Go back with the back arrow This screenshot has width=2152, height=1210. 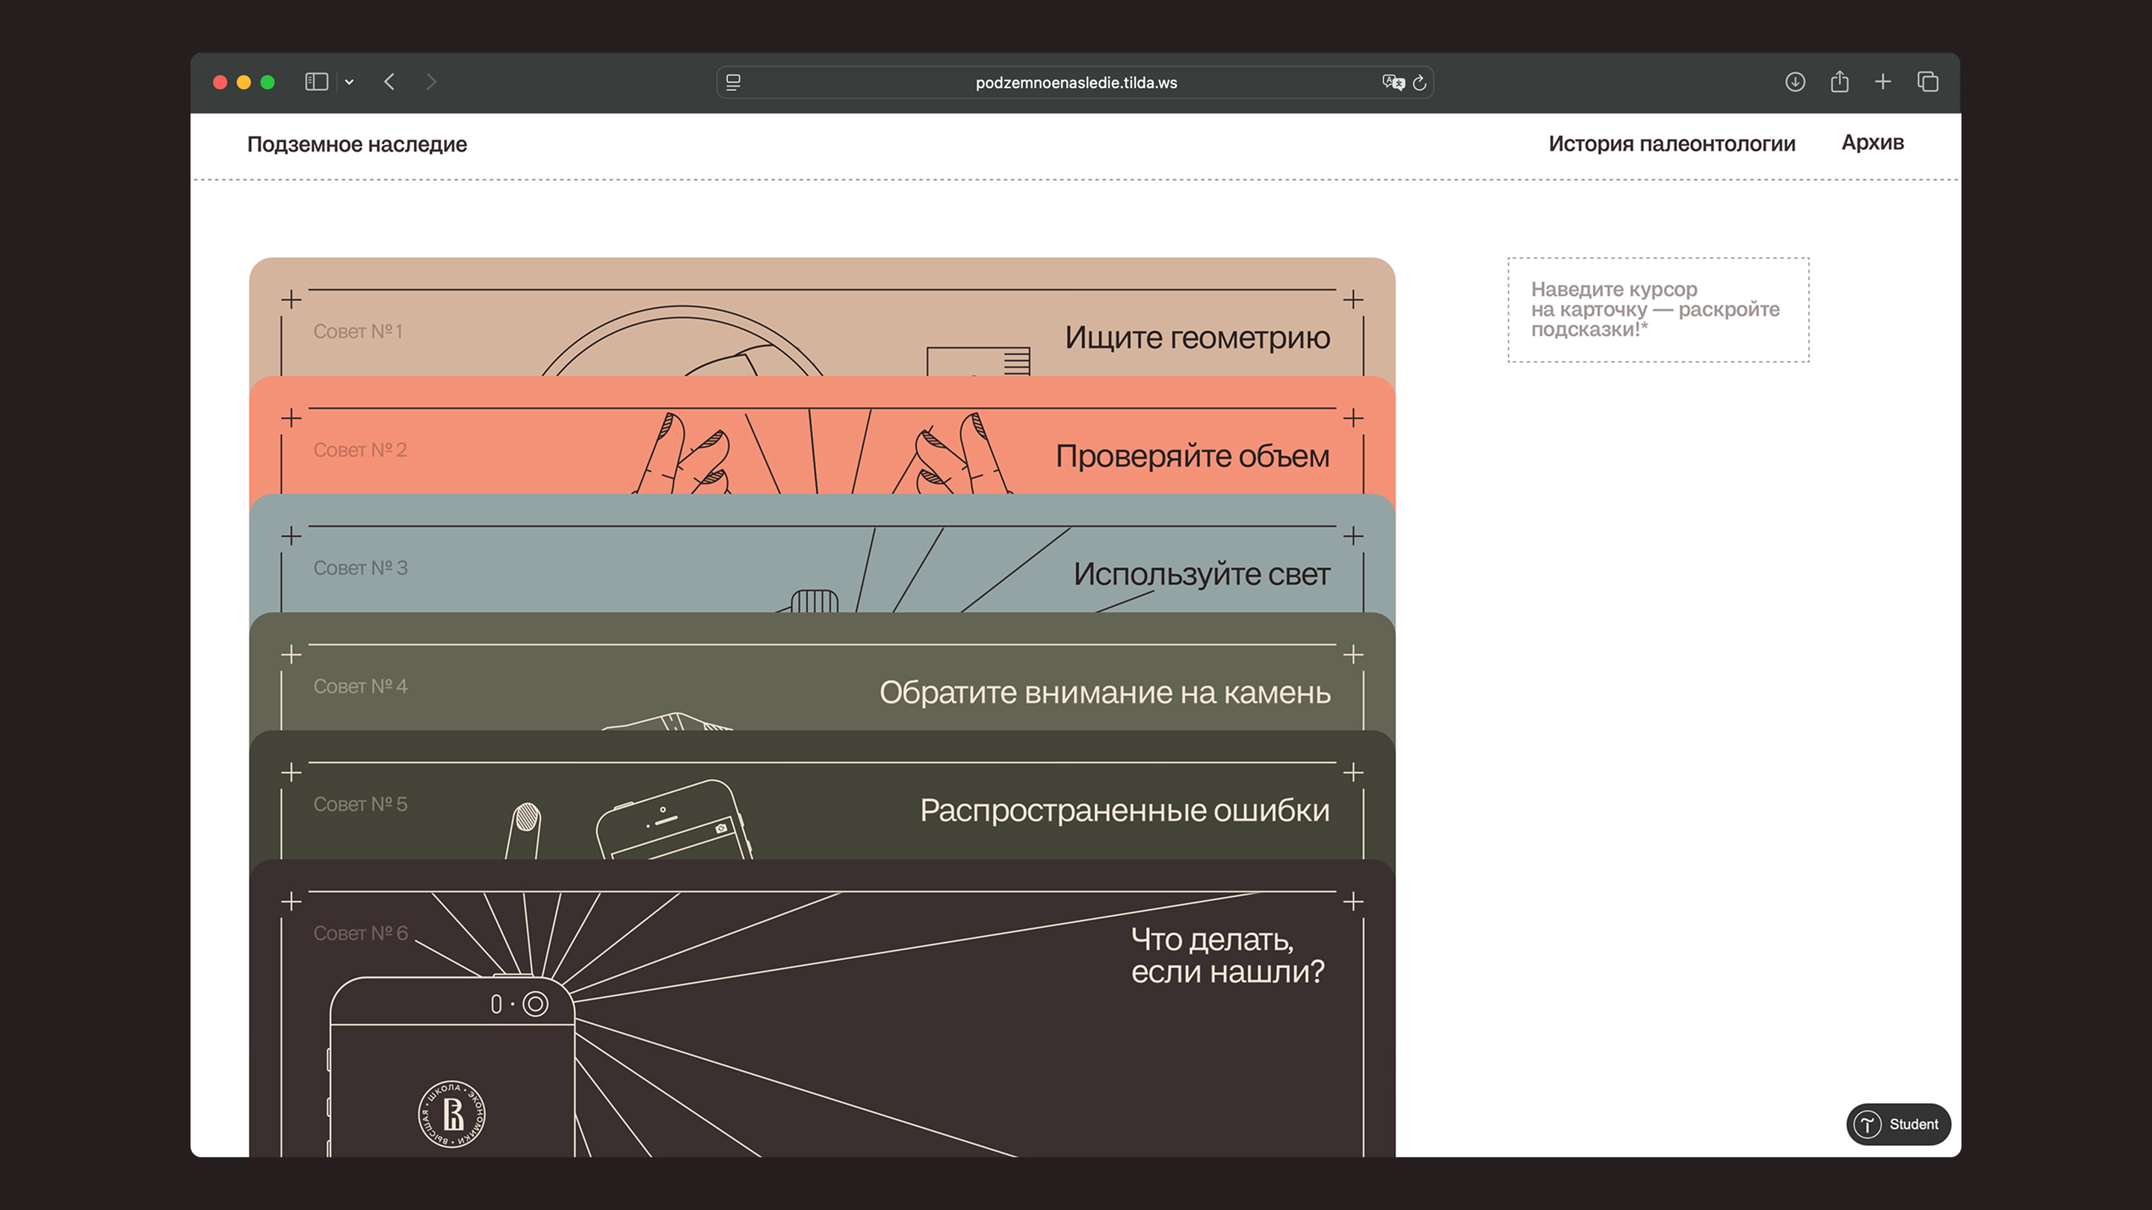coord(389,82)
